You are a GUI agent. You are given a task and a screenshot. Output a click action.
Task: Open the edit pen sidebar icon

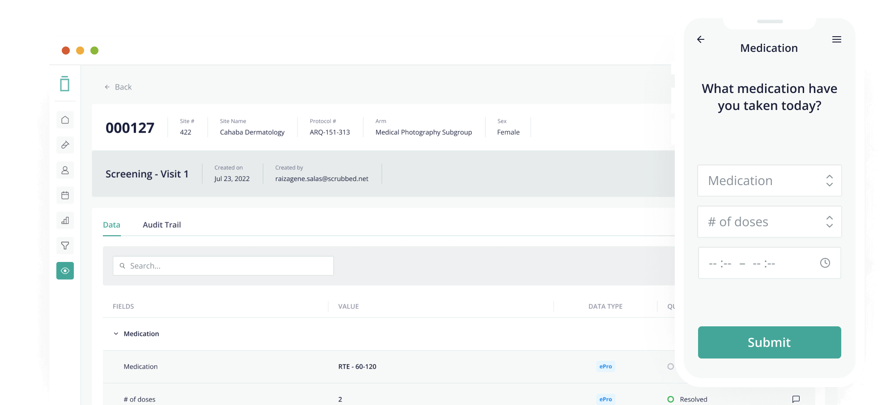[x=65, y=145]
